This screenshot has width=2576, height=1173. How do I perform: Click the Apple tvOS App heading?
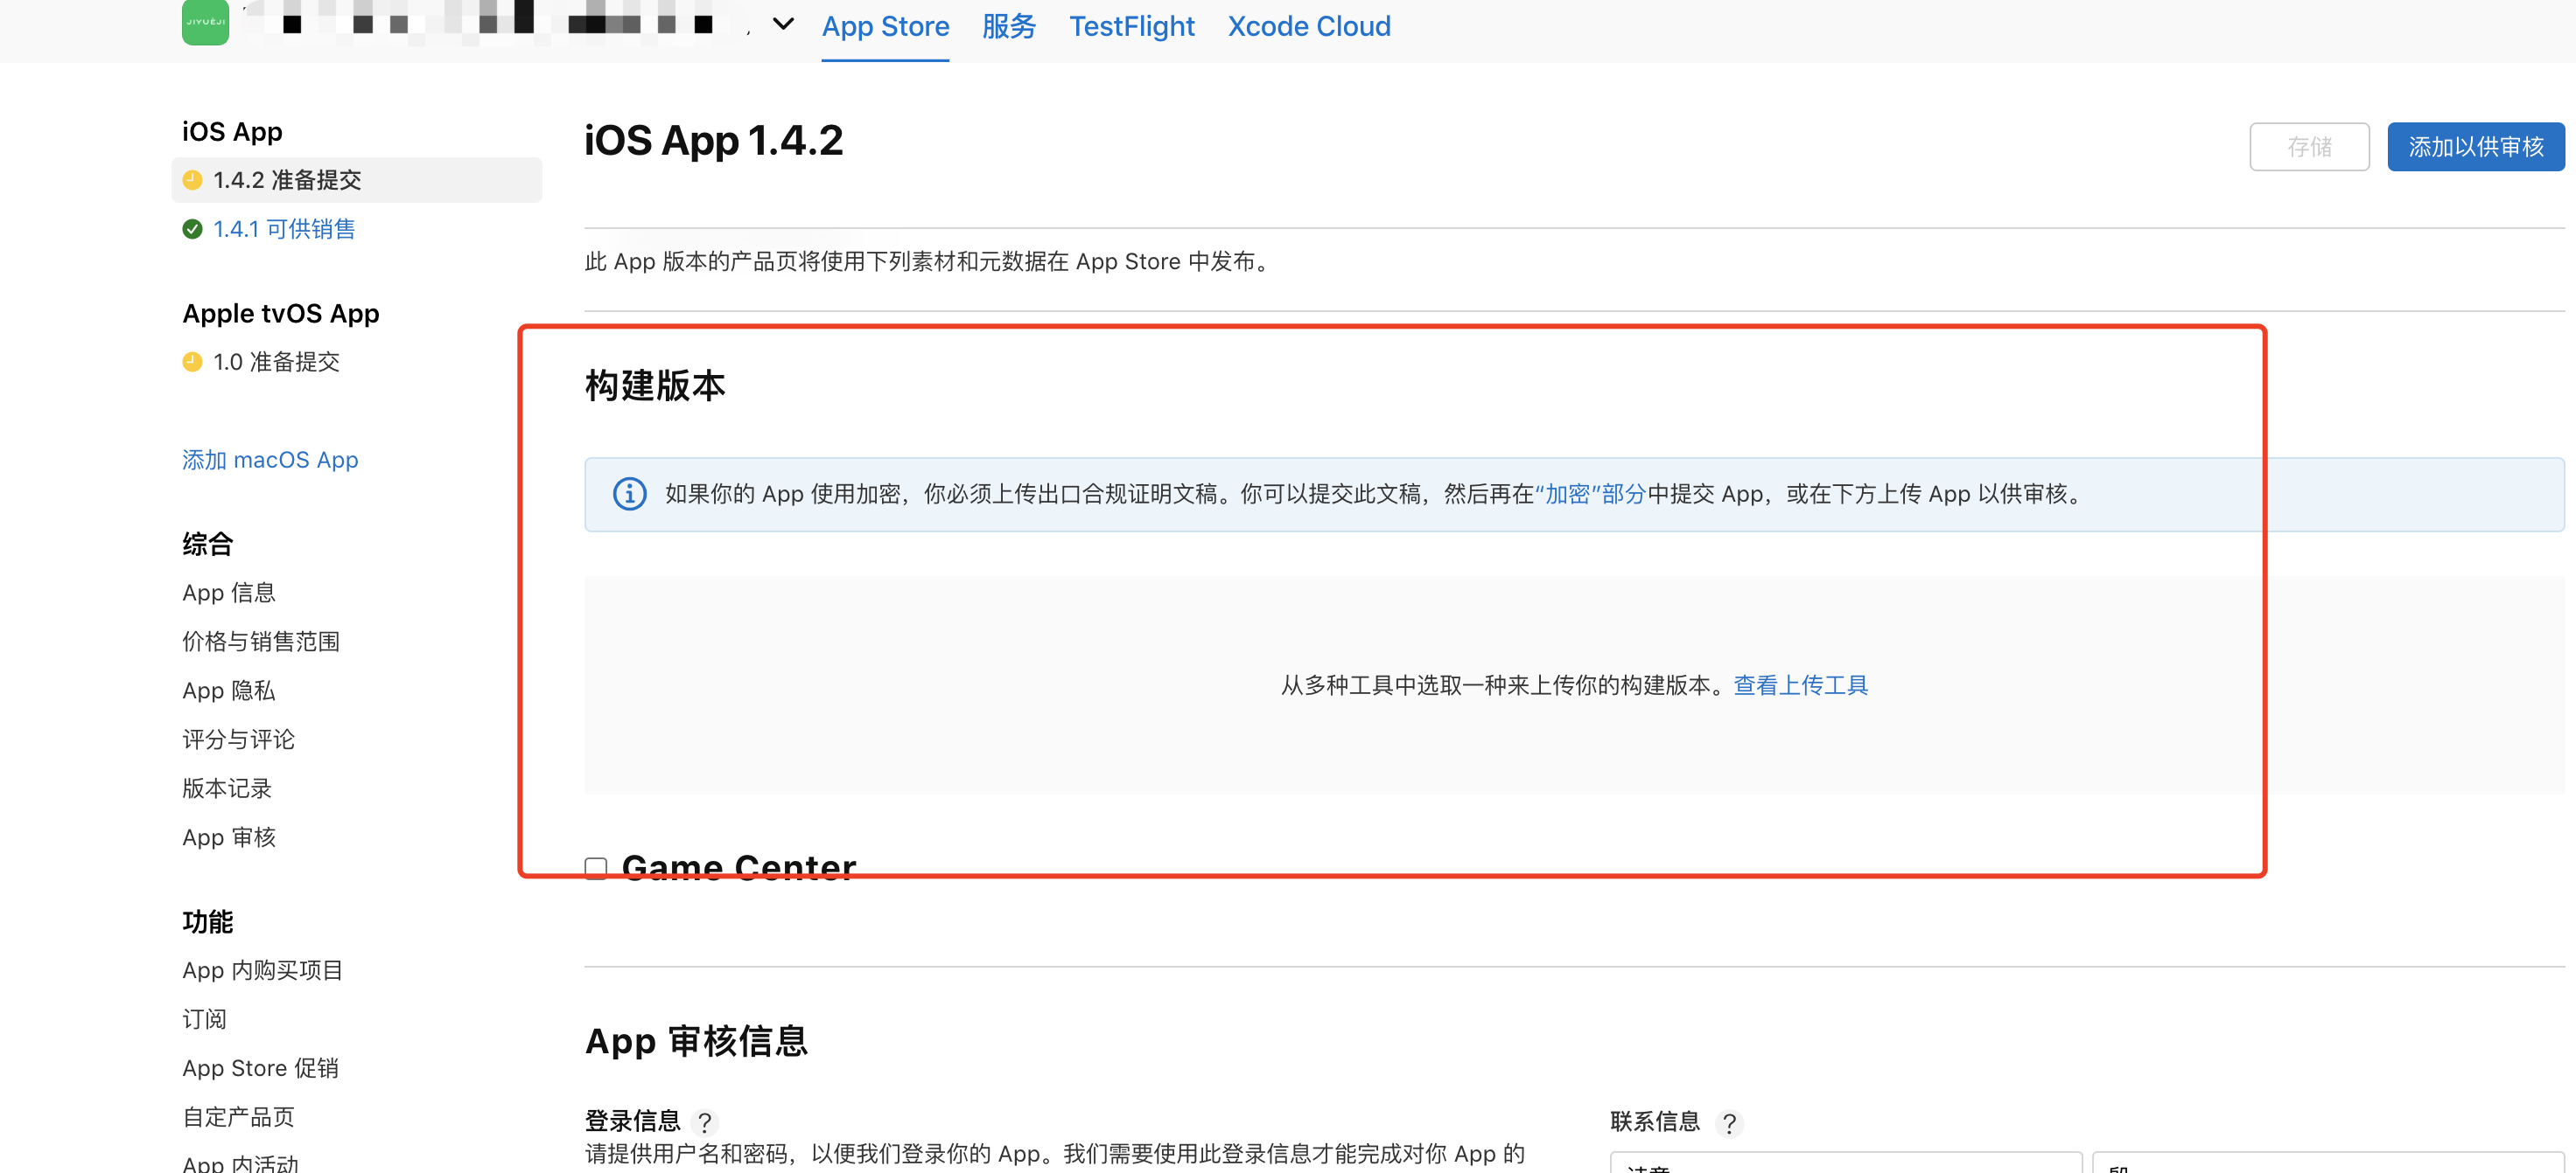pos(281,314)
